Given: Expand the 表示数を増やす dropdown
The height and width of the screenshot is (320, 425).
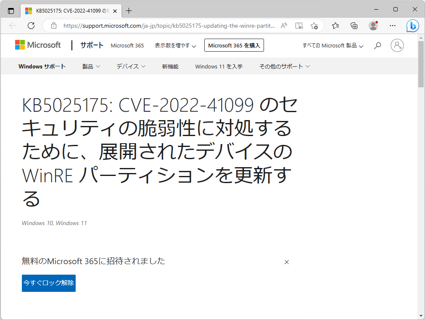Looking at the screenshot, I should pos(175,45).
